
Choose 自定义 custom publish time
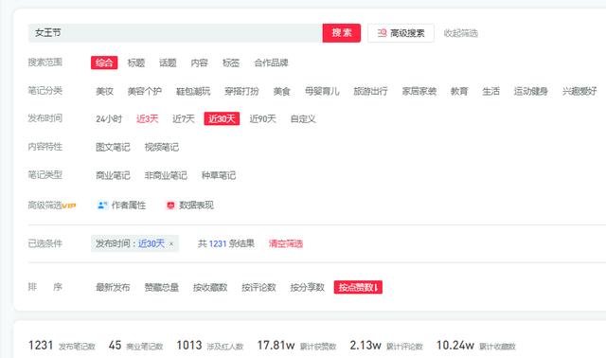click(303, 118)
